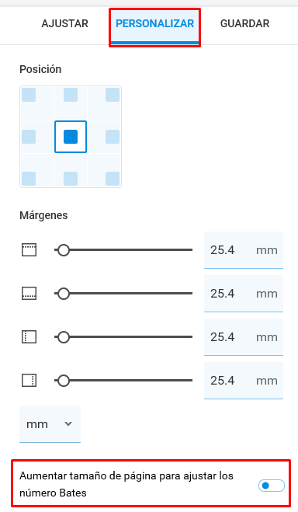Click the right margin icon
The height and width of the screenshot is (512, 298).
pyautogui.click(x=29, y=381)
